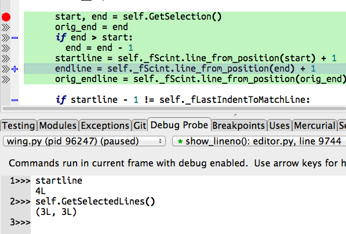Viewport: 346px width, 234px height.
Task: Click the arrow marker beside startline assignment
Action: (6, 59)
